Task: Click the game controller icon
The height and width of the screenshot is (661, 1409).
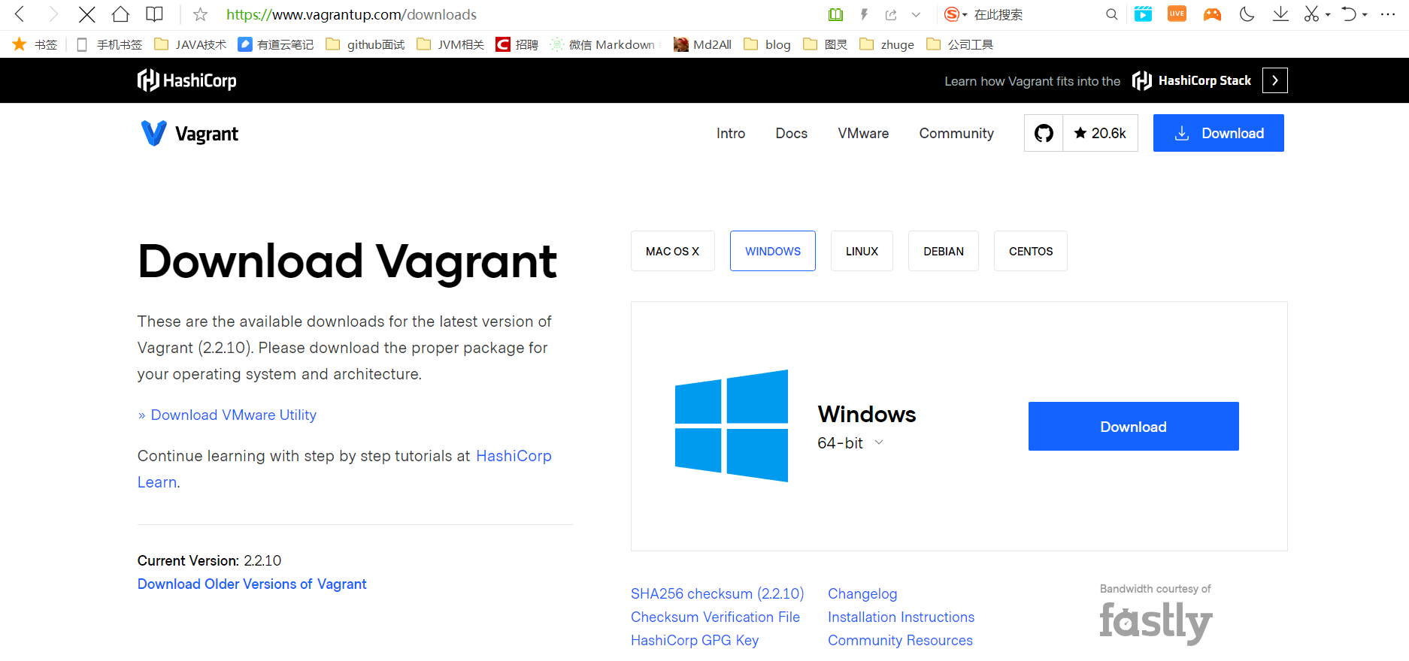Action: point(1212,14)
